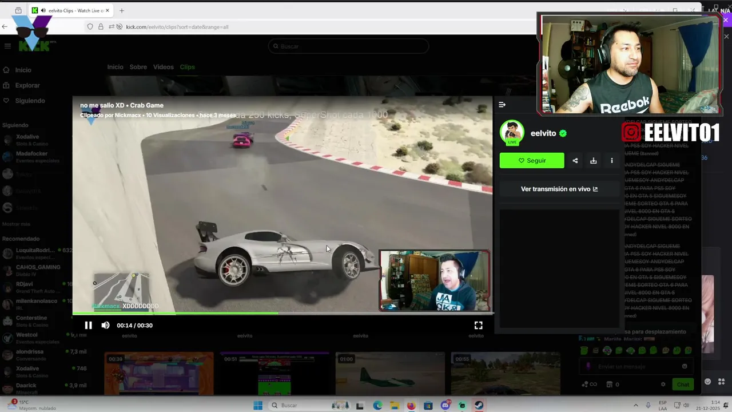Screen dimensions: 732x412
Task: Open Discord from the taskbar
Action: coord(445,406)
